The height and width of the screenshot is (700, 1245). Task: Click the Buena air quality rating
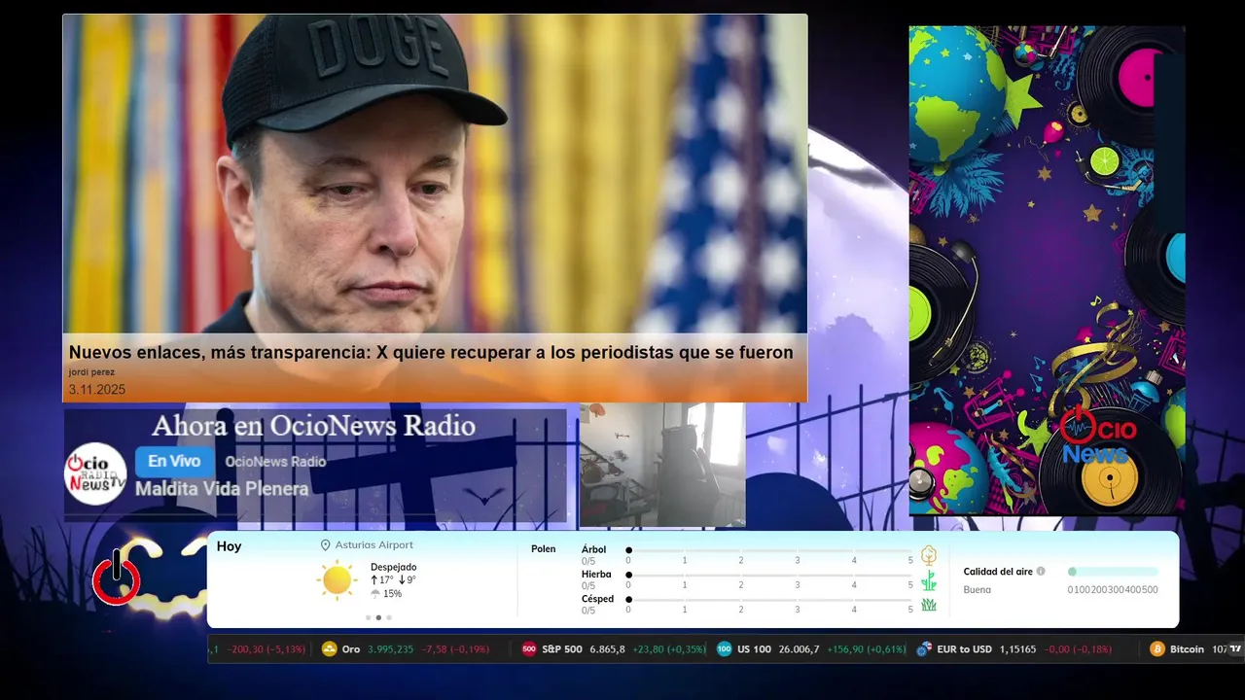tap(978, 590)
